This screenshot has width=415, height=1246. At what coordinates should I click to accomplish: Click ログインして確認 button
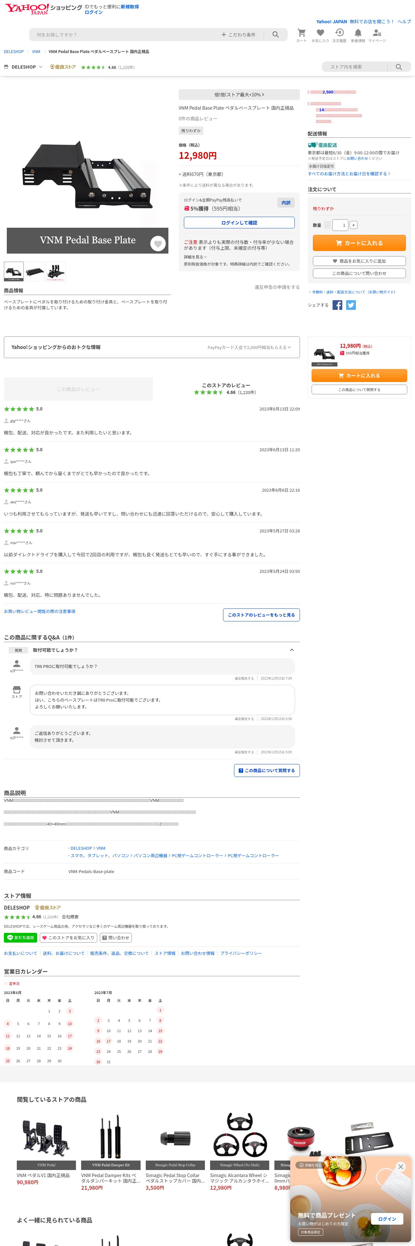[239, 223]
